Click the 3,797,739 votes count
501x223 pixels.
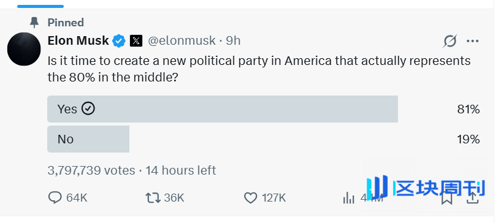pos(91,170)
